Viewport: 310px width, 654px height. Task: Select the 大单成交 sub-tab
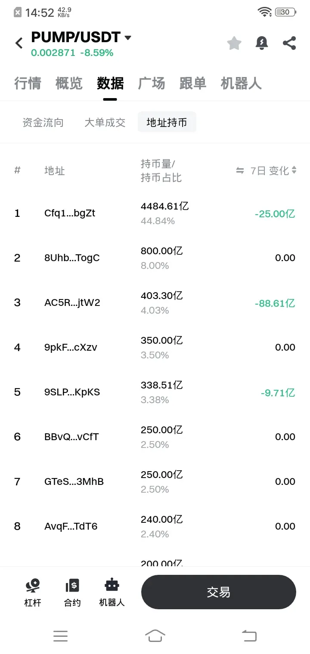(x=105, y=123)
